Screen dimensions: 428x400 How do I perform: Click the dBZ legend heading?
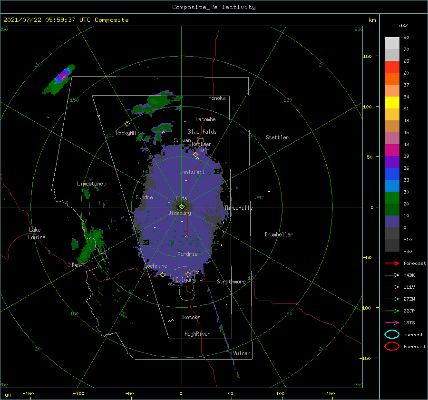(403, 25)
